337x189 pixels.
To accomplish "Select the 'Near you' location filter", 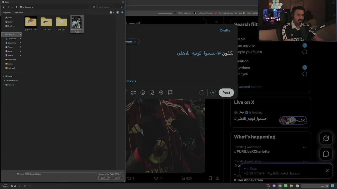I will click(305, 74).
